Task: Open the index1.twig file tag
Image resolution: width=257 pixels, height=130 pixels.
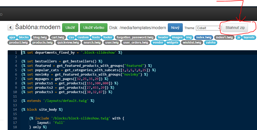Action: point(224,37)
